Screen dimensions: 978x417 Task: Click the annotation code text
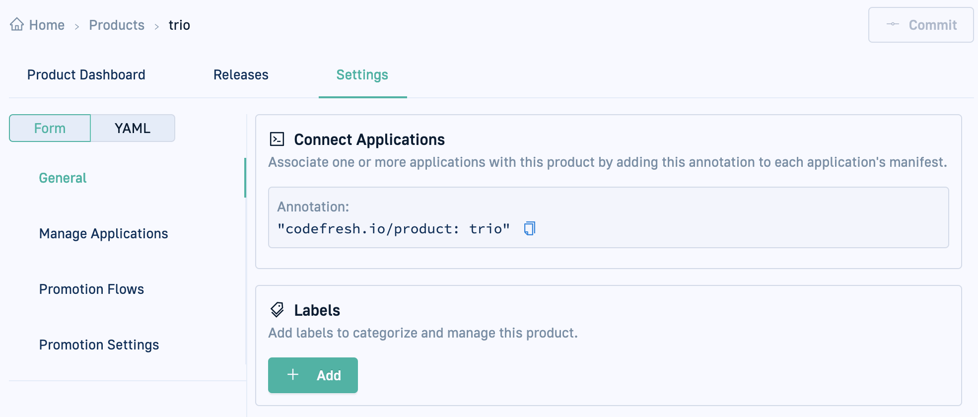(393, 229)
